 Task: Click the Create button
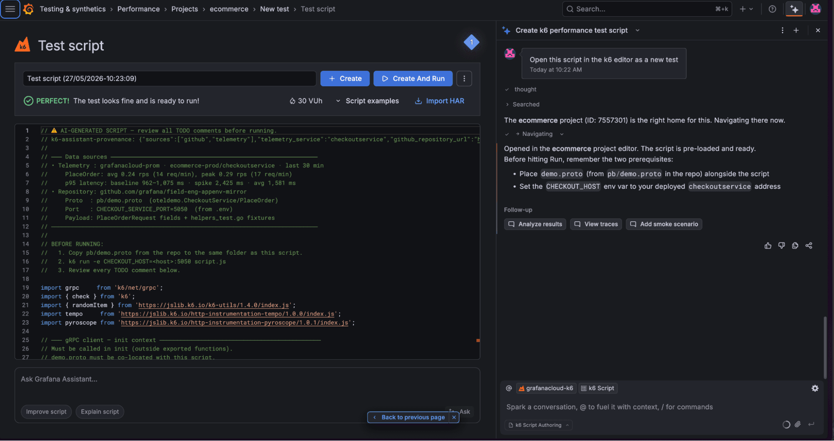point(345,78)
